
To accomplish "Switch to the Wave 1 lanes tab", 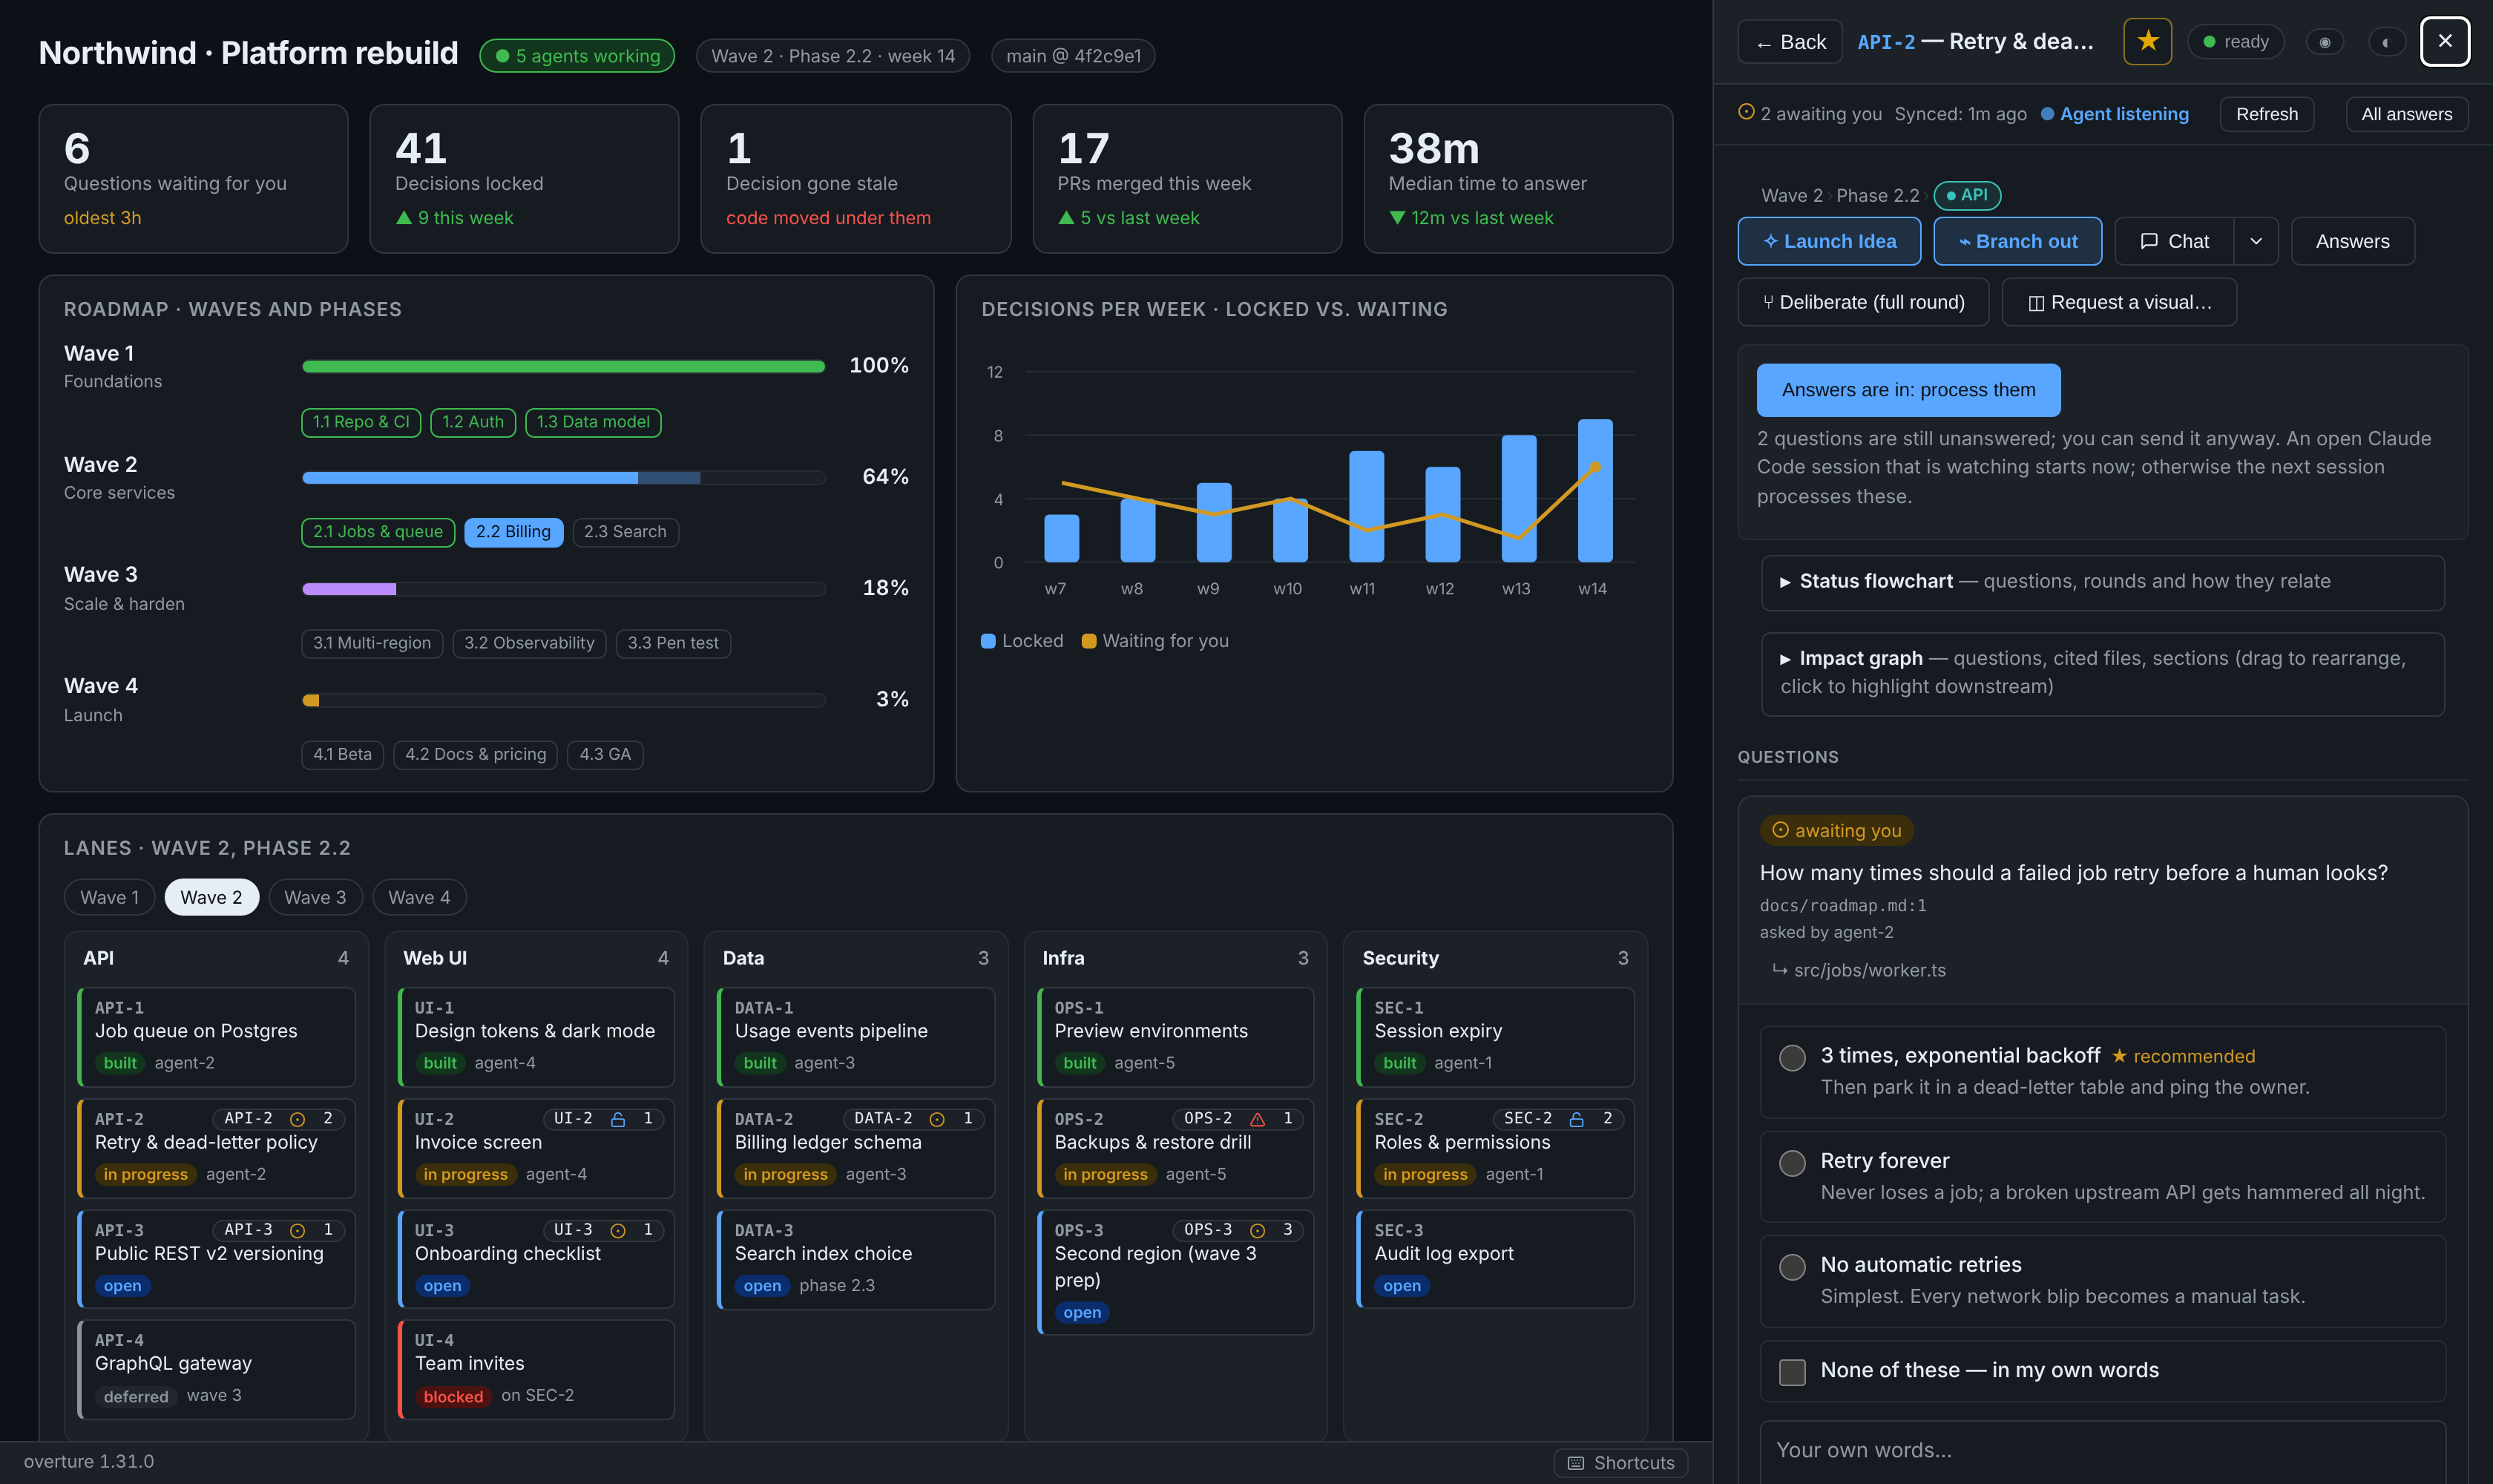I will coord(109,897).
